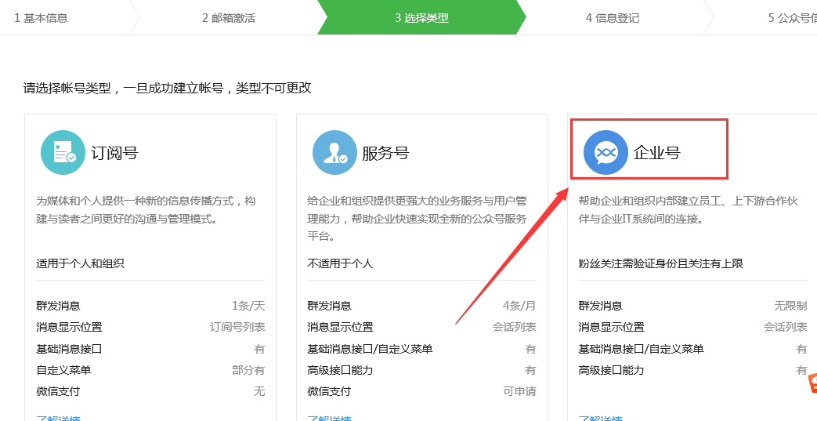Click 不适用于个人 text

tap(340, 263)
